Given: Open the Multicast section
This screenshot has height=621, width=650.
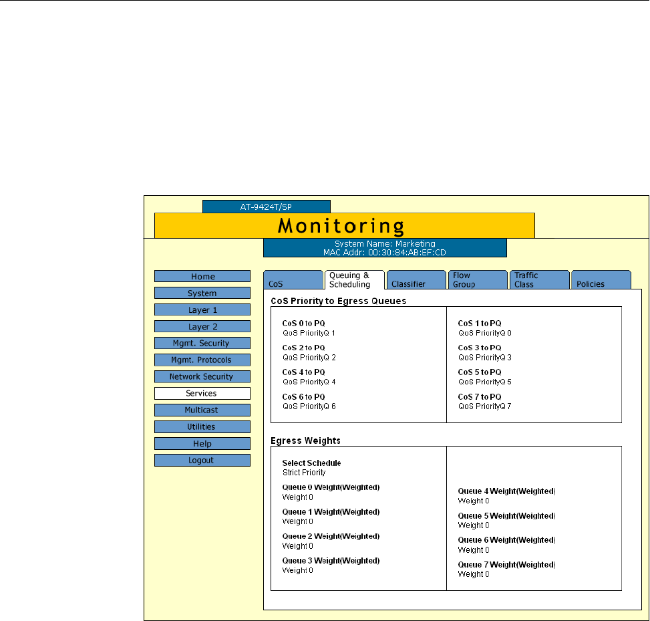Looking at the screenshot, I should pyautogui.click(x=202, y=410).
